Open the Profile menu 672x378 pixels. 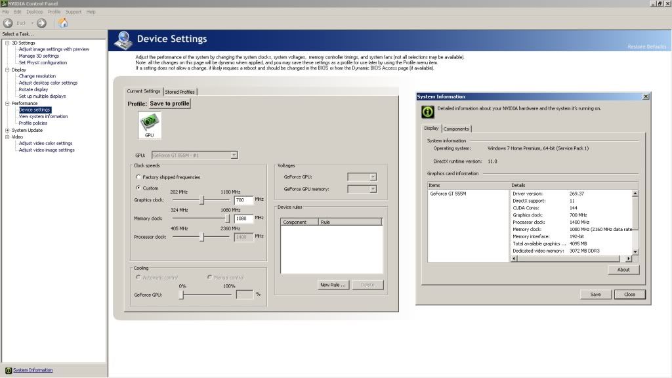click(54, 12)
